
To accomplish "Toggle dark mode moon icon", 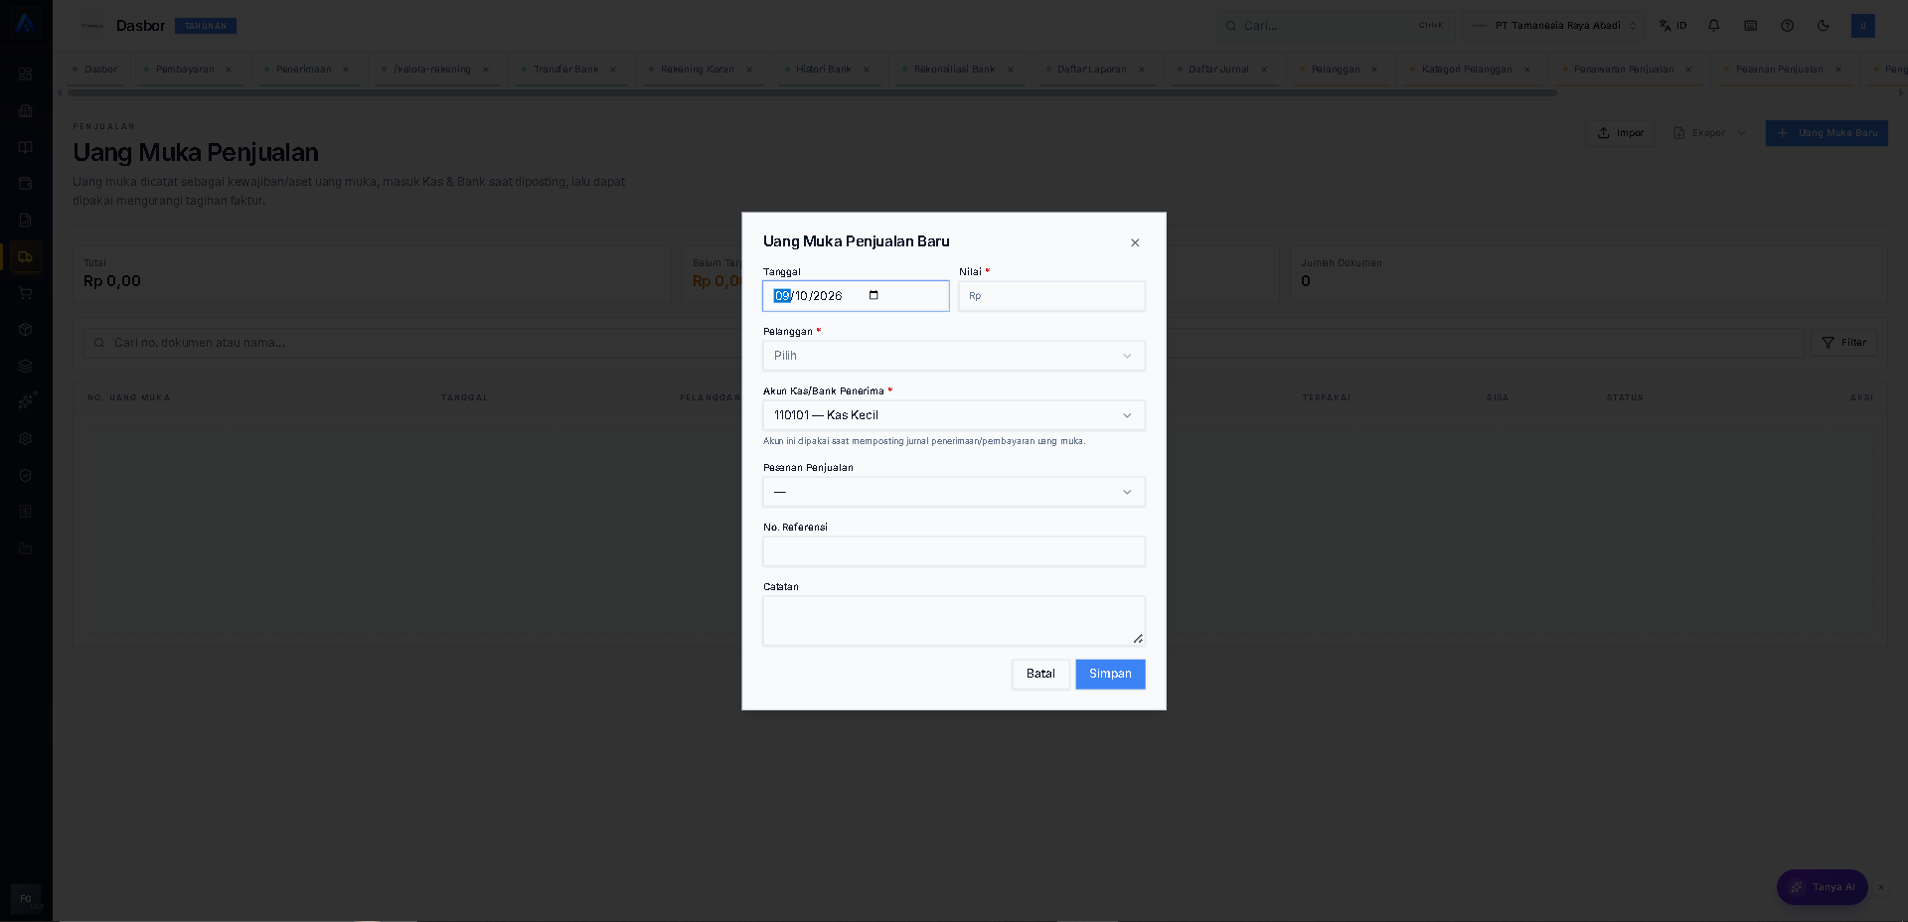I will pos(1823,26).
